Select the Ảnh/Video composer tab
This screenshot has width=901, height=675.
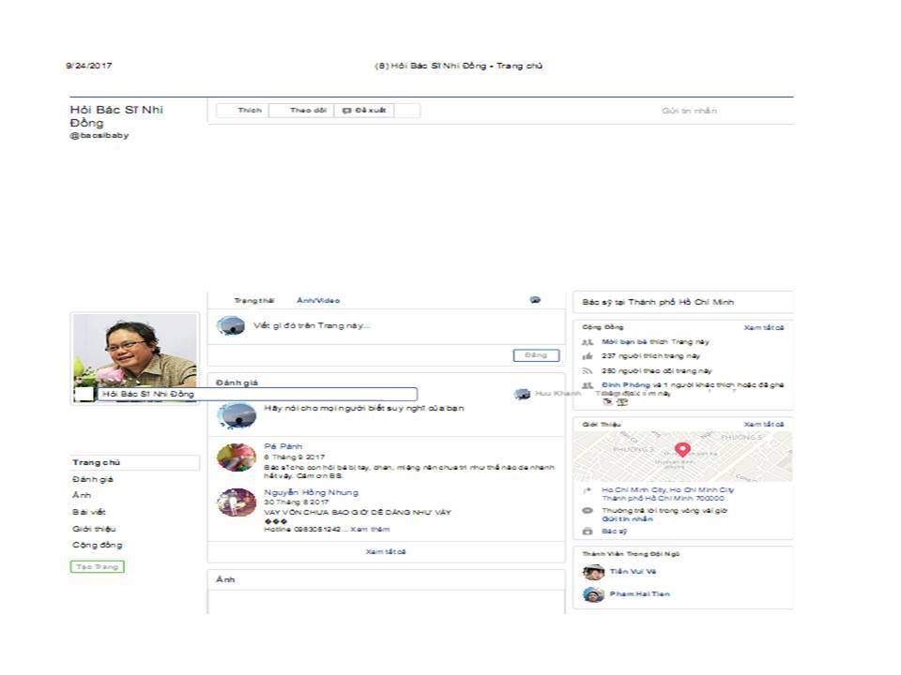(x=318, y=301)
